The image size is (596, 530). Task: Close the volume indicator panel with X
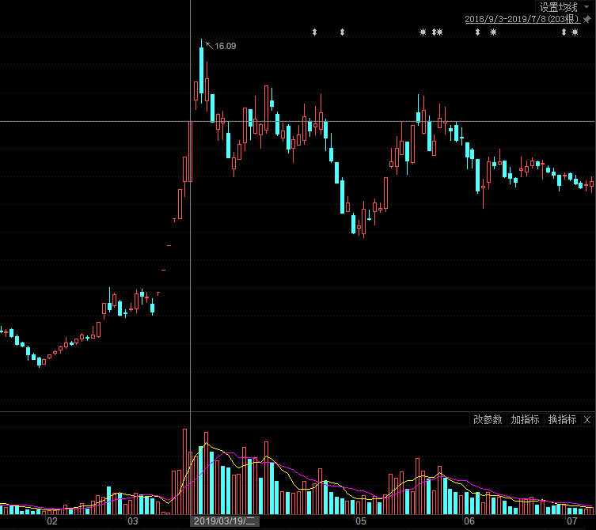[587, 419]
